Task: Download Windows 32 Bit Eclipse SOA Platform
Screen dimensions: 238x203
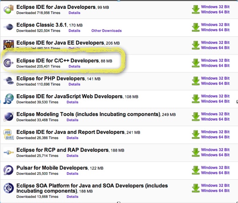Action: click(215, 185)
